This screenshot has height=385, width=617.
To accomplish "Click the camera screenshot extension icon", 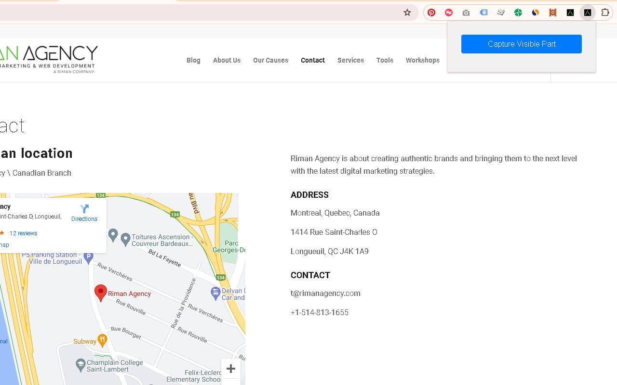I will 466,13.
